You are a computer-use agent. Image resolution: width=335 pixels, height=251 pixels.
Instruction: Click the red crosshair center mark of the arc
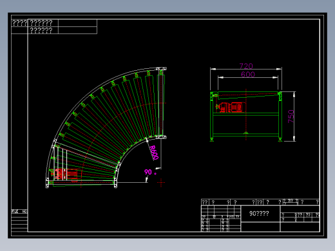[x=161, y=183]
